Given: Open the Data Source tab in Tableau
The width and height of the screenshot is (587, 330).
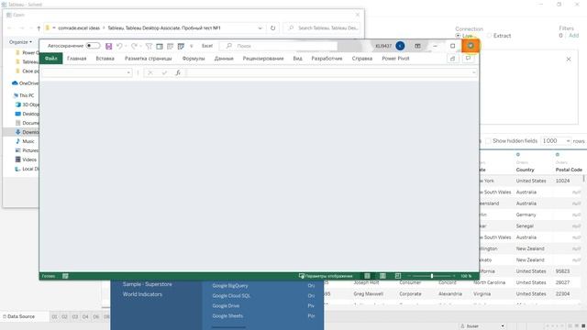Looking at the screenshot, I should tap(18, 316).
